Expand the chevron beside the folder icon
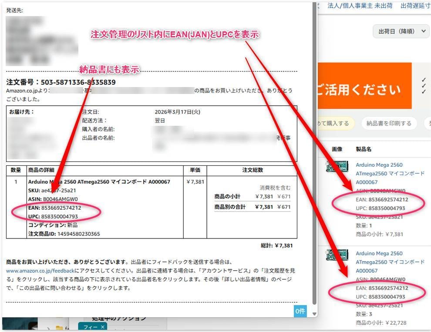The image size is (431, 332). 49,328
